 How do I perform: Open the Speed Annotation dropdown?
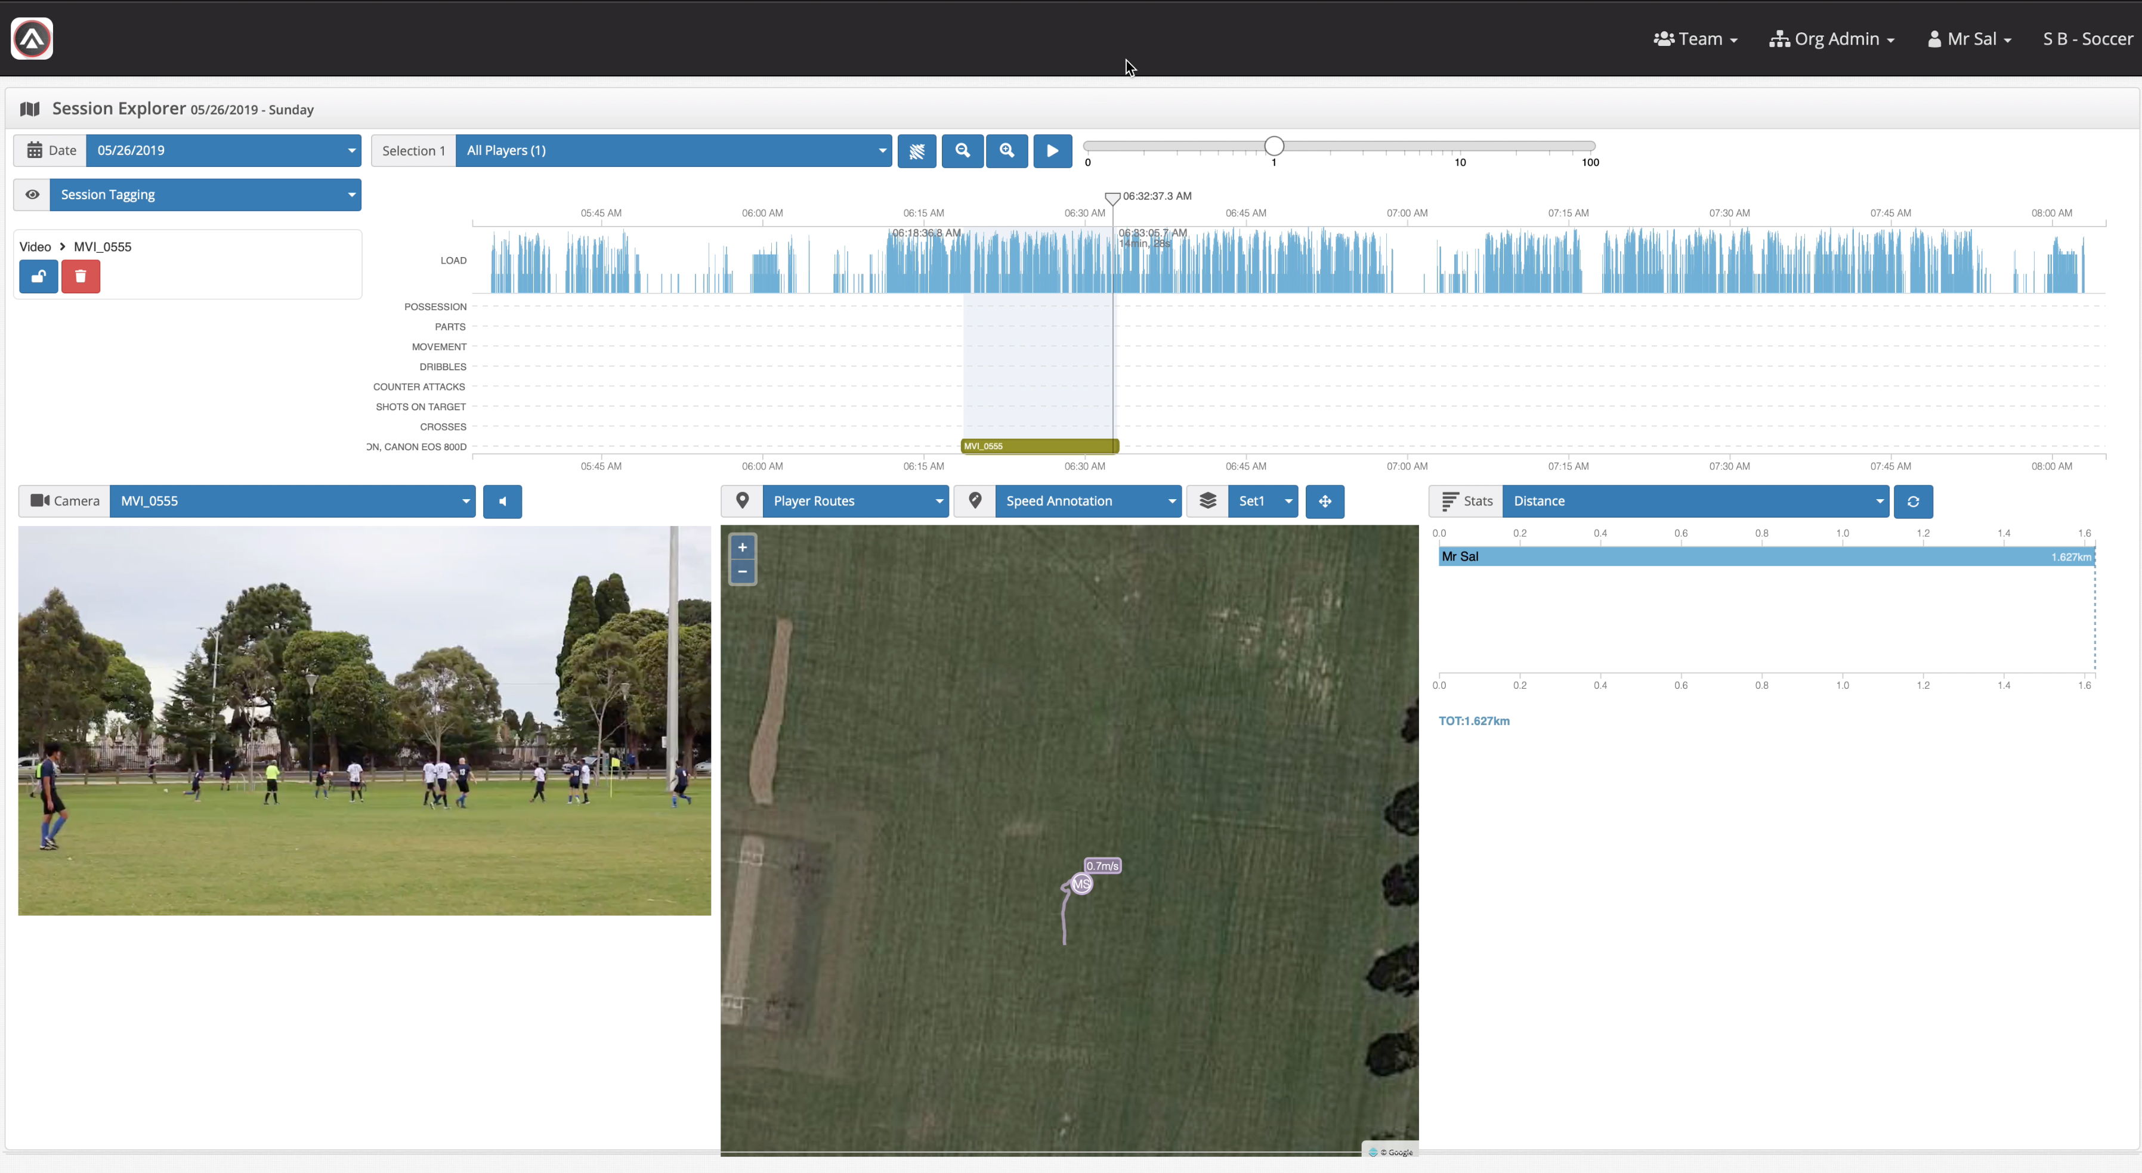pos(1087,502)
